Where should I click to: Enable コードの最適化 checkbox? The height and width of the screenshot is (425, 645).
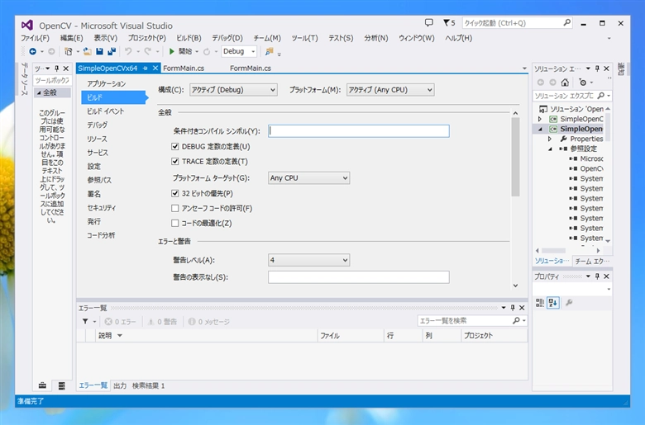[x=174, y=223]
